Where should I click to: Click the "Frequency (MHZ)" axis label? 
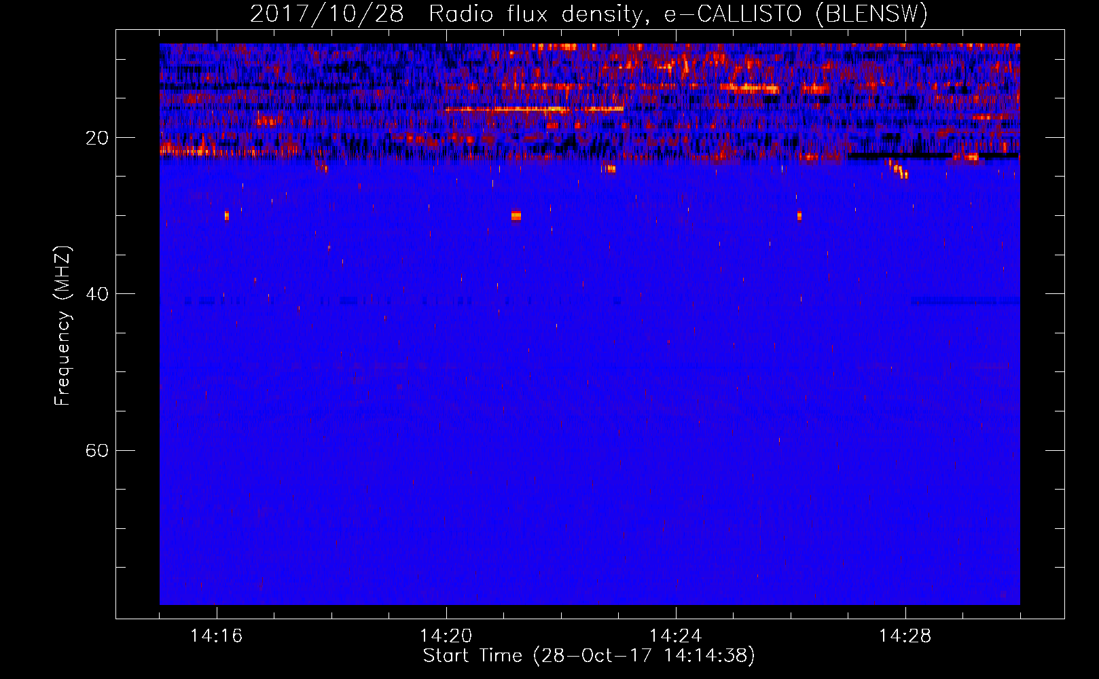coord(62,326)
